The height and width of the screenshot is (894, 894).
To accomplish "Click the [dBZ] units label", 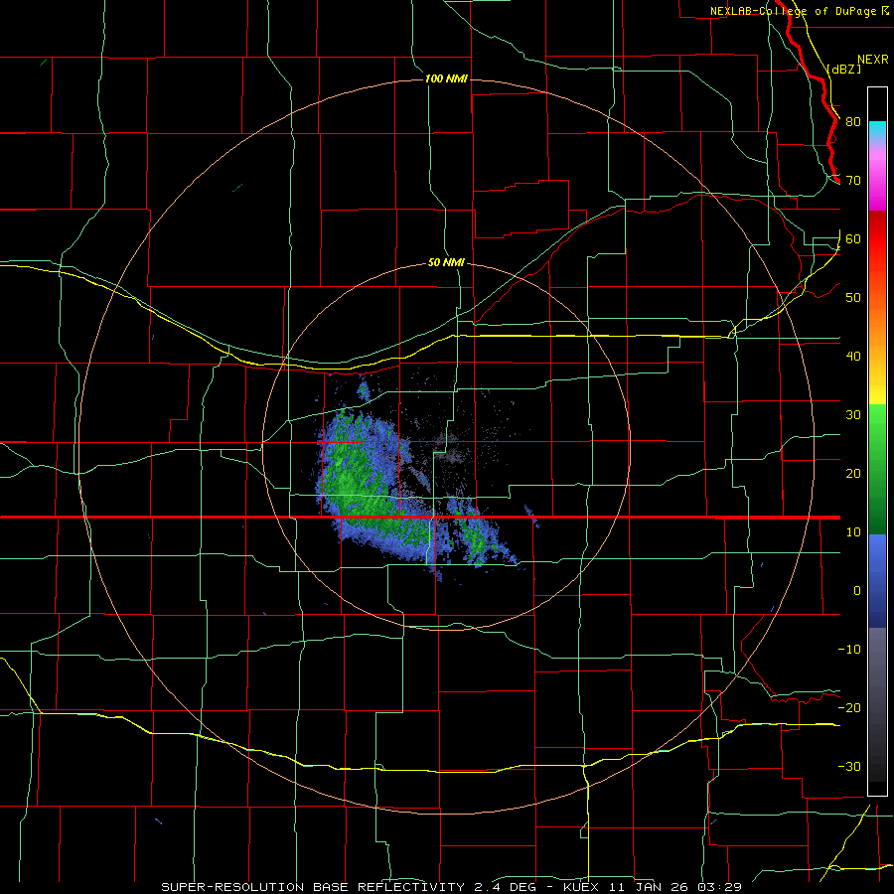I will coord(843,69).
